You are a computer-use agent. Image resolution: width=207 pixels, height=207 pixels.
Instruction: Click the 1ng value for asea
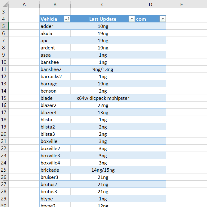[103, 55]
